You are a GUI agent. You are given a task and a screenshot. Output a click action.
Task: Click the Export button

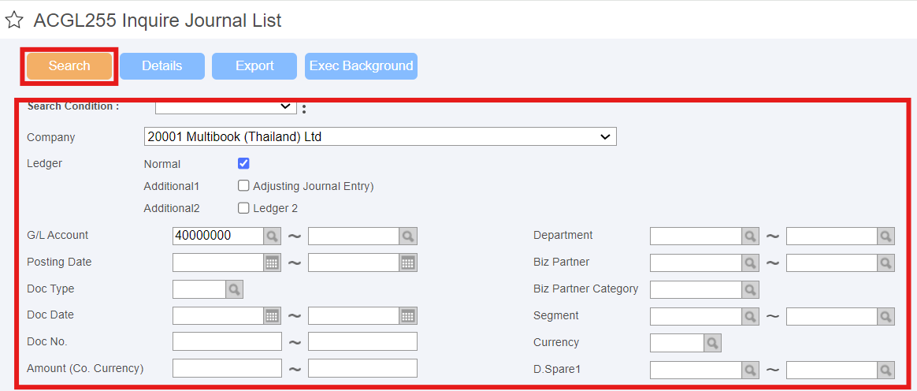pos(254,65)
